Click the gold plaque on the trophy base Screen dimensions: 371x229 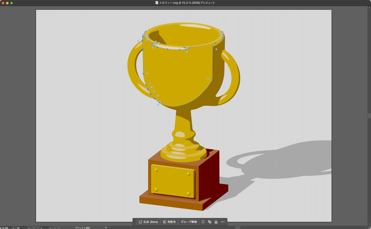click(173, 181)
